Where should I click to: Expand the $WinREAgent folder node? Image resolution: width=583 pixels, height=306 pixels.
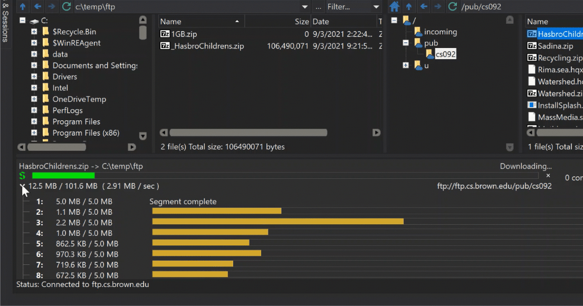[x=34, y=43]
